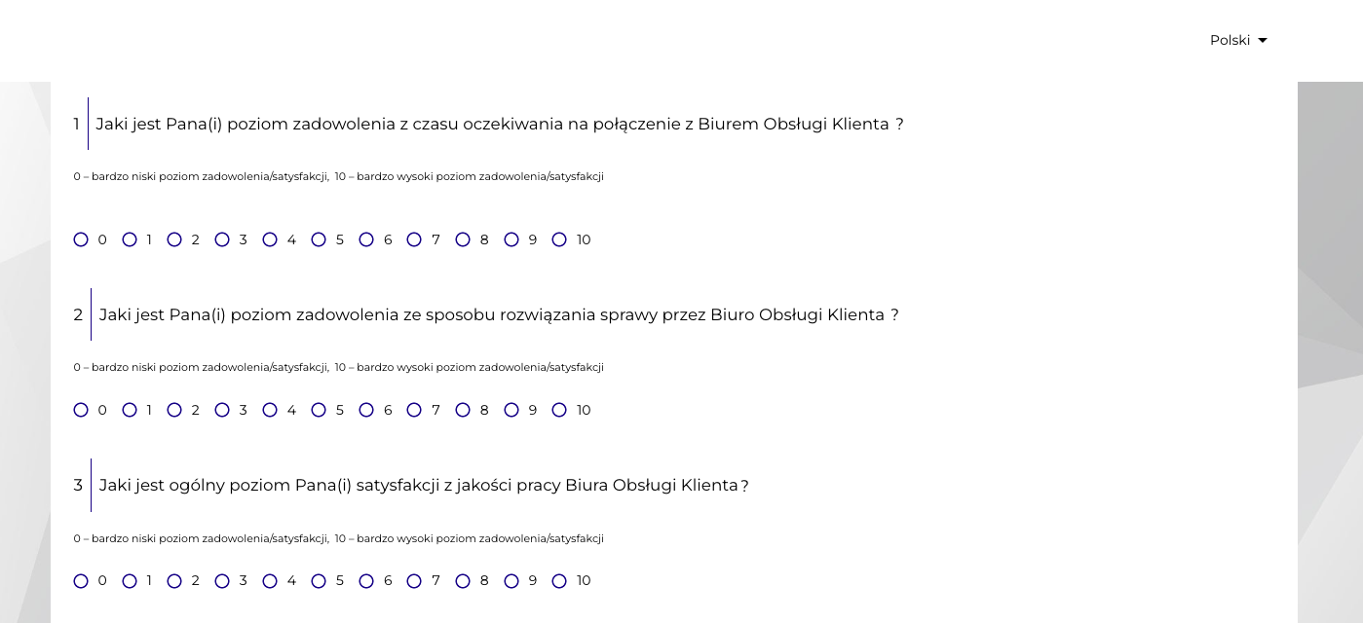Choose rating 9 for problem resolution question
The height and width of the screenshot is (623, 1363).
coord(511,410)
